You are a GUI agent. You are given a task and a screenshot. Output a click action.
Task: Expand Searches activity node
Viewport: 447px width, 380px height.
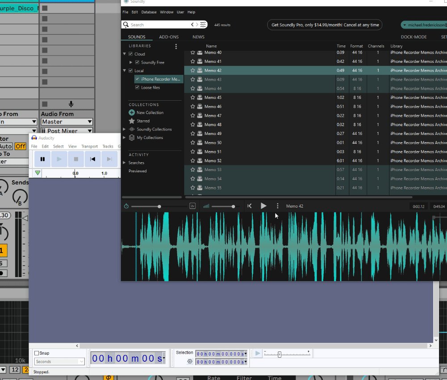coord(124,162)
